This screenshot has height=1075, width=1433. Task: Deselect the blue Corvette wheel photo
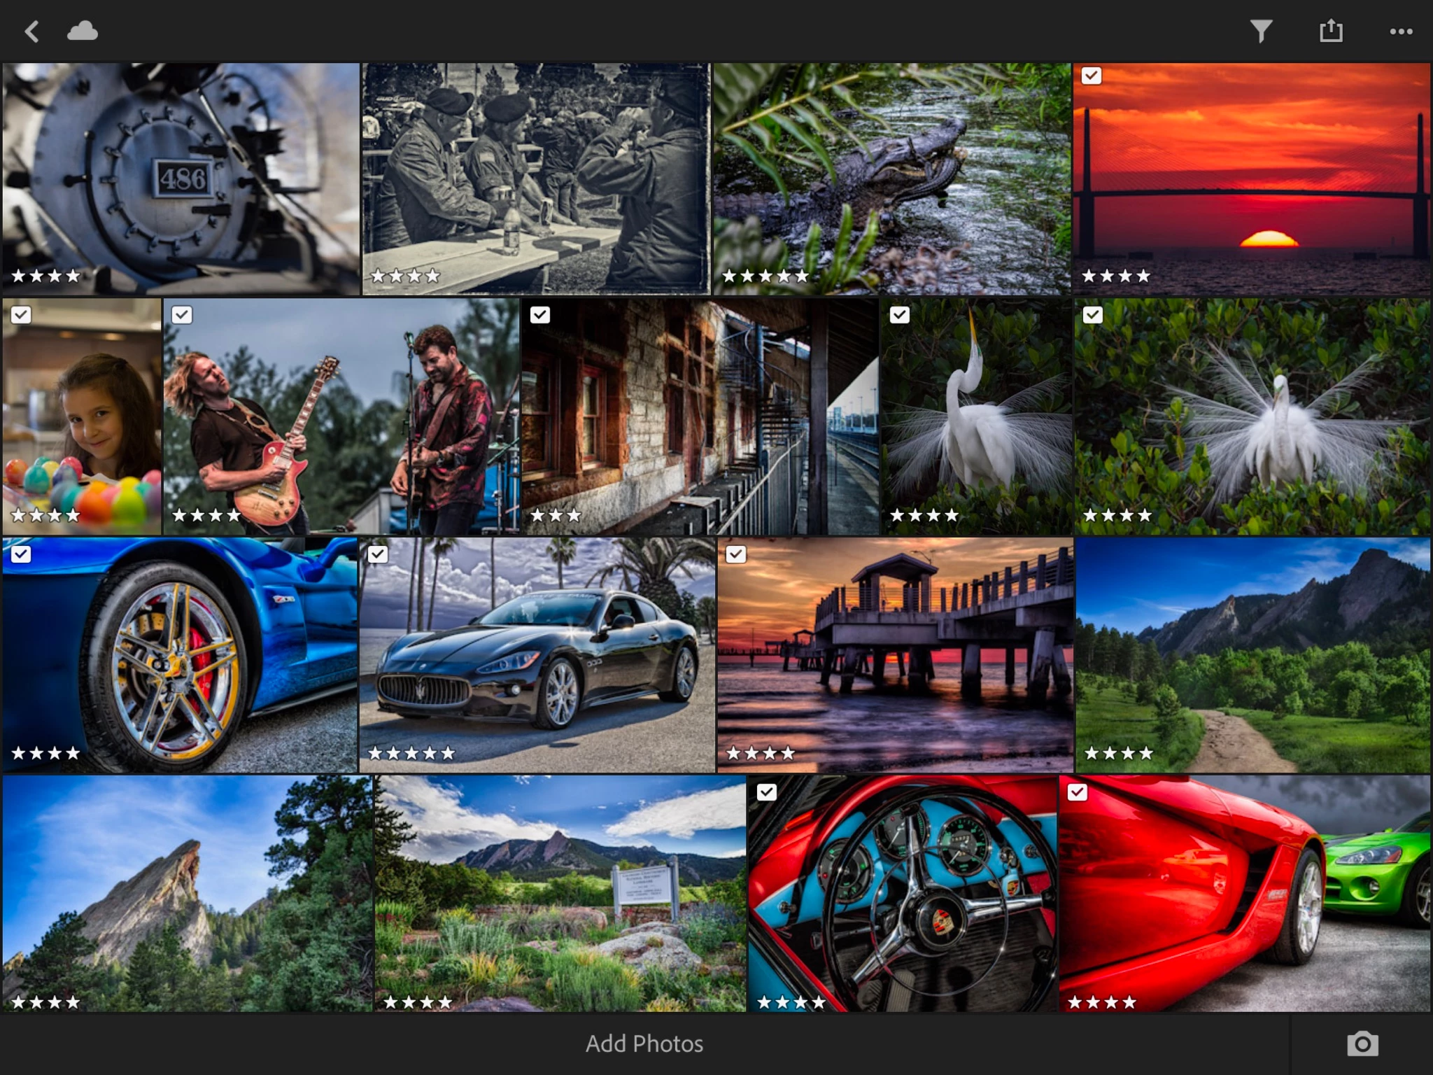[21, 554]
